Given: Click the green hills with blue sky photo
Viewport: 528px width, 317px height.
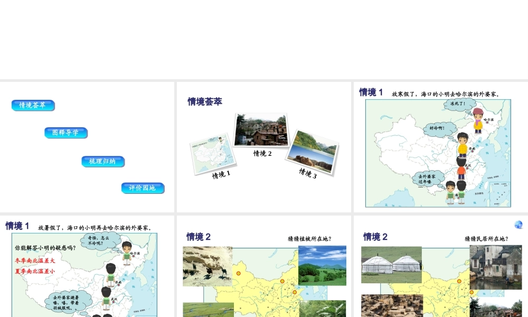Looking at the screenshot, I should 322,265.
